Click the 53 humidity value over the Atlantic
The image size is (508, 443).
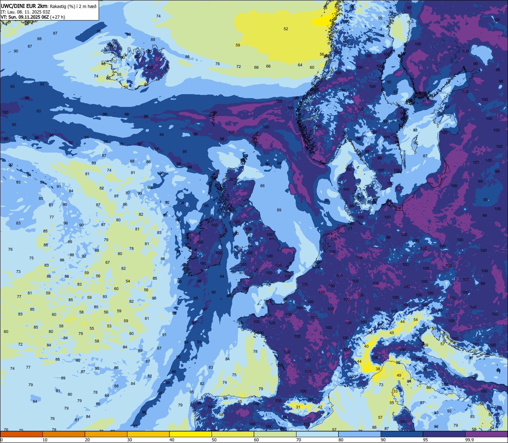point(109,326)
